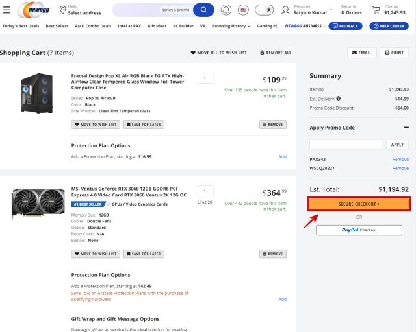Click the Fractal Design case thumbnail

coord(37,93)
